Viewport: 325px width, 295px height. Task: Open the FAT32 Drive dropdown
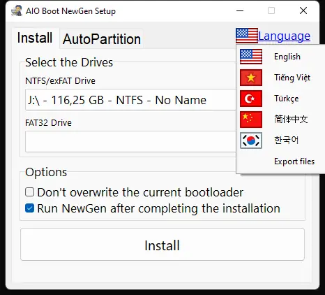pyautogui.click(x=130, y=141)
